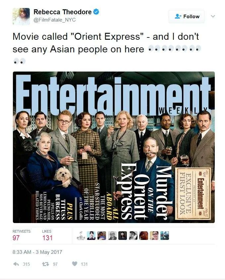225x280 pixels.
Task: Follow Rebecca Theodore
Action: pos(187,17)
